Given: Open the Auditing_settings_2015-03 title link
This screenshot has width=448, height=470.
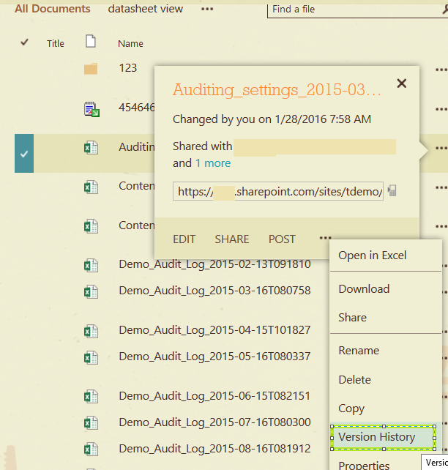Looking at the screenshot, I should [x=277, y=90].
